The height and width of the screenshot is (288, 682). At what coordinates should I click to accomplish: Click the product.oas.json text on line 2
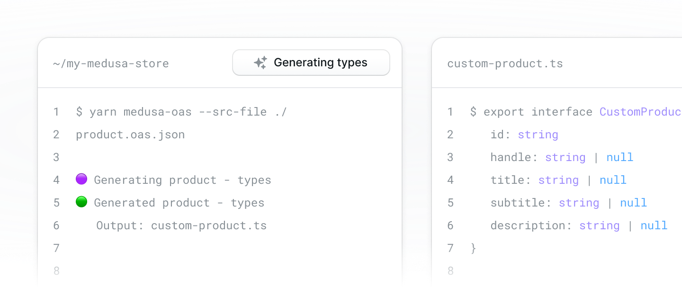coord(130,135)
